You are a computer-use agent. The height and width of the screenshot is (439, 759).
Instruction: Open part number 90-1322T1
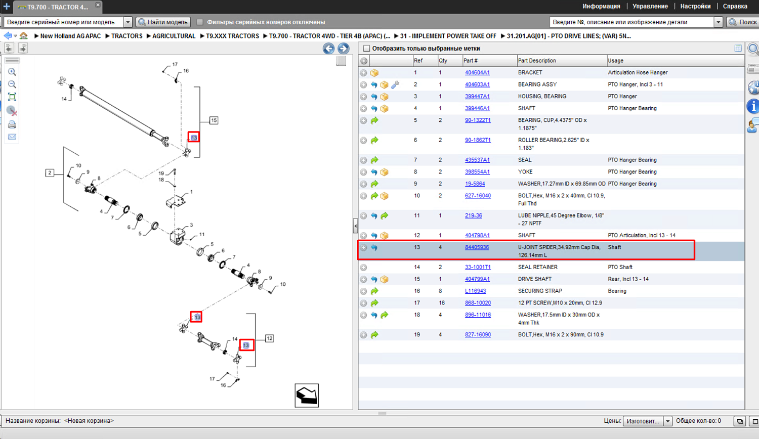(x=478, y=120)
